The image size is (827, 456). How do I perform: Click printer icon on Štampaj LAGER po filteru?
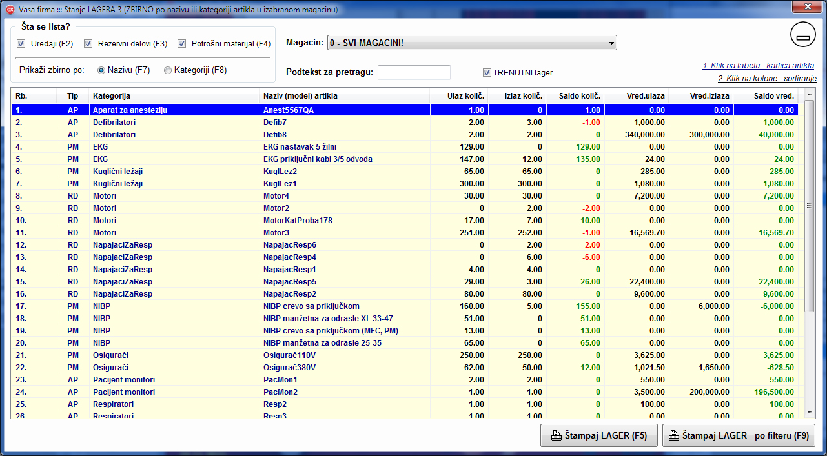[x=675, y=435]
